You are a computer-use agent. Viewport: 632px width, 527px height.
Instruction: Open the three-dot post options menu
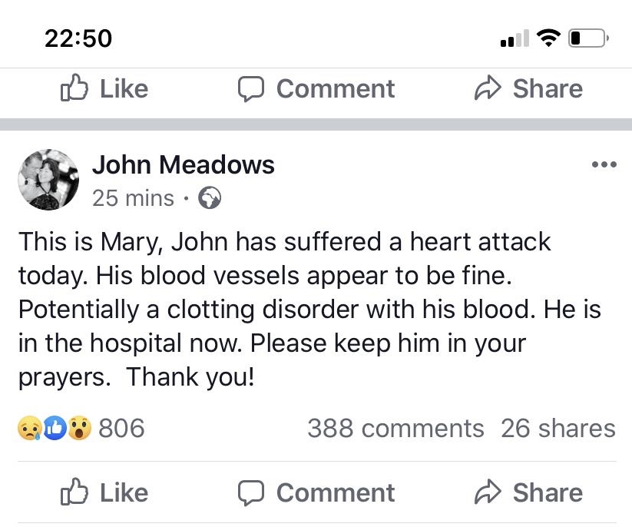click(x=604, y=165)
